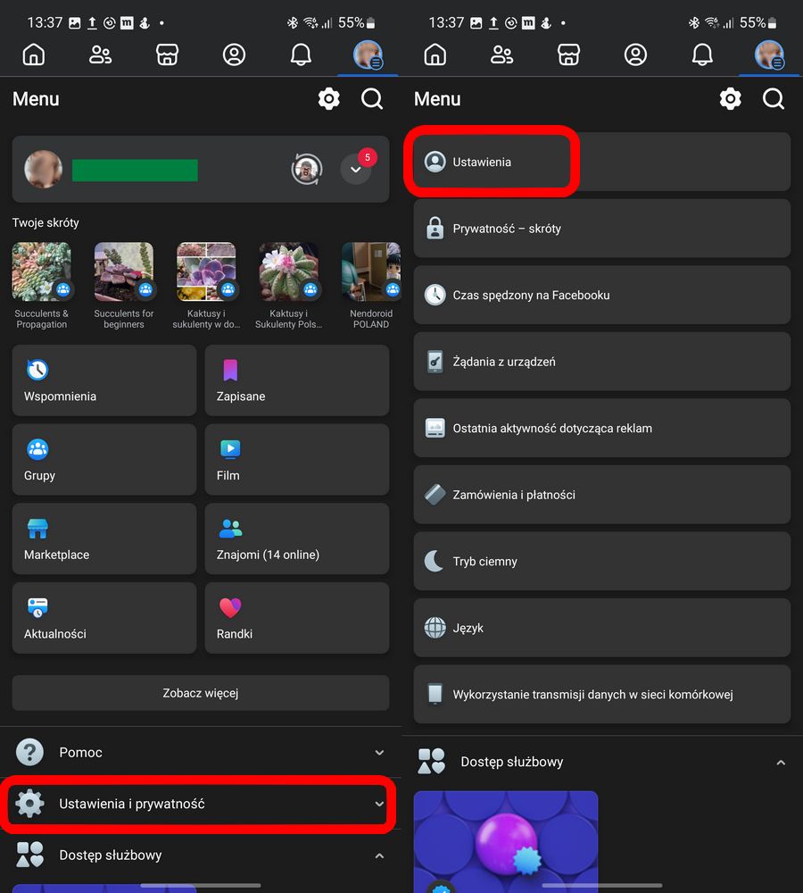
Task: Open Wspomnienia tile
Action: pos(104,380)
